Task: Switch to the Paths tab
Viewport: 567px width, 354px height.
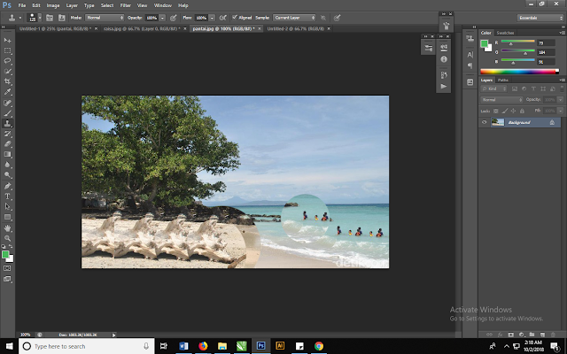Action: [x=503, y=80]
